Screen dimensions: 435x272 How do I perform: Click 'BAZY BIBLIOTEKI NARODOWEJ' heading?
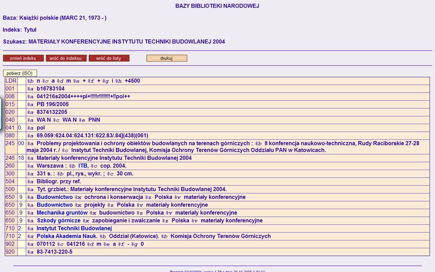point(217,6)
